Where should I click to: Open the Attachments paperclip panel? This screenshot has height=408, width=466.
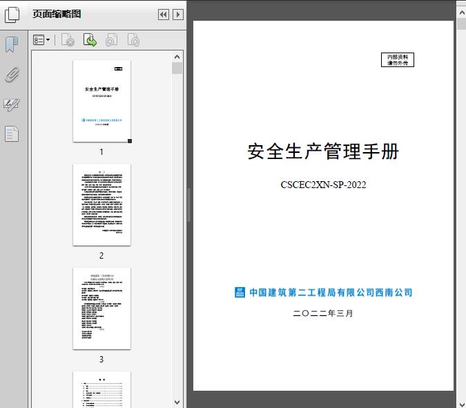tap(12, 75)
